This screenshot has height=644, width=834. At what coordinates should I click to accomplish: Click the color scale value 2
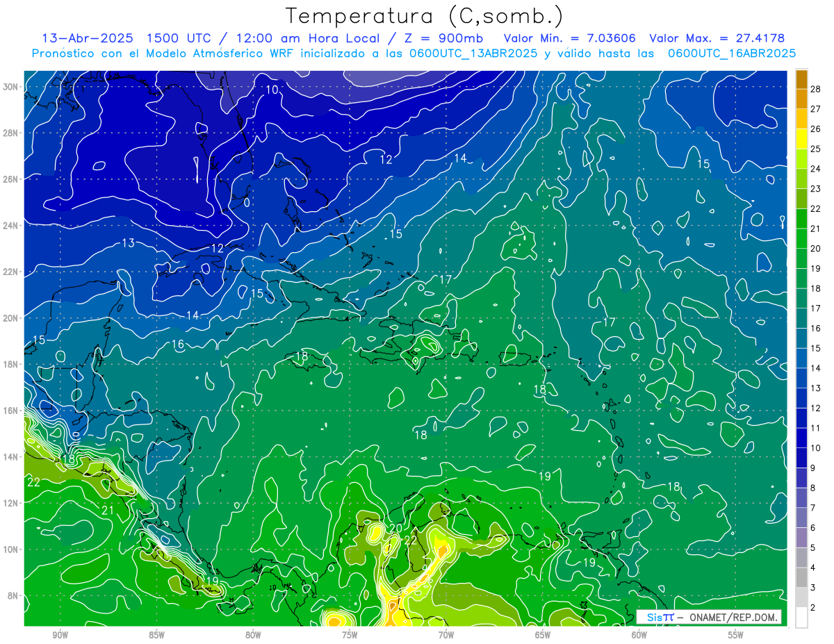click(813, 608)
